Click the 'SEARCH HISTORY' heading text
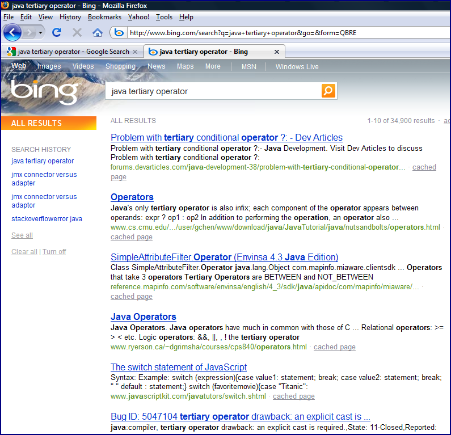The height and width of the screenshot is (435, 451). pos(41,150)
